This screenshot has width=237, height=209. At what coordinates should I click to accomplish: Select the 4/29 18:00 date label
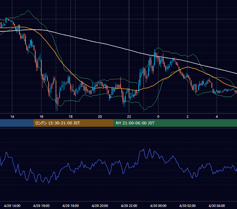coord(71,206)
